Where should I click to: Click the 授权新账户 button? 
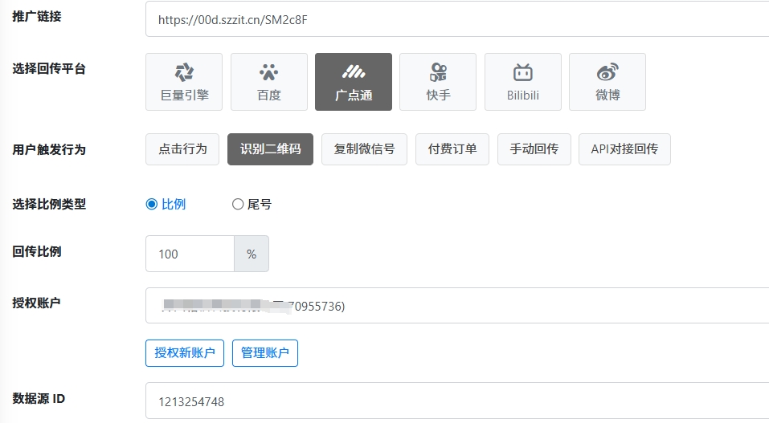(185, 353)
